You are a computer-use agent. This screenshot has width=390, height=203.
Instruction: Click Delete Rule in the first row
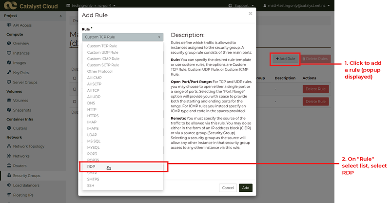click(x=315, y=89)
